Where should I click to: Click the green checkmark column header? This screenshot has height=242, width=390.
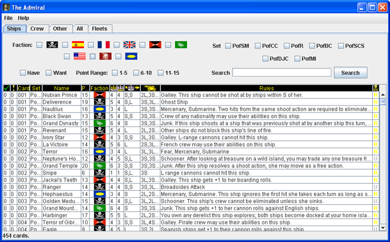pos(5,89)
